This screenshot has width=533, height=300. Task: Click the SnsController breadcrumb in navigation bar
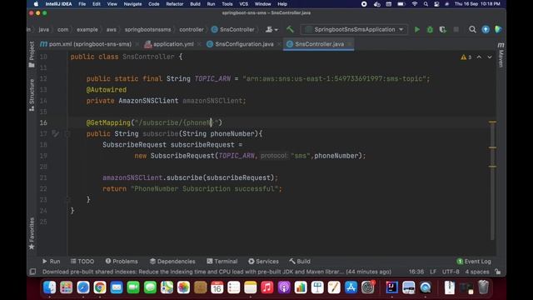click(233, 30)
